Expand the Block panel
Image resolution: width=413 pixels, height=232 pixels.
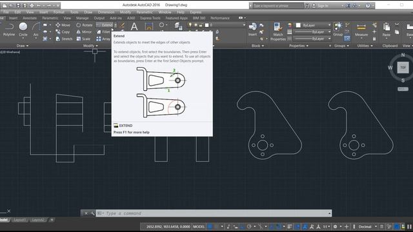point(257,46)
